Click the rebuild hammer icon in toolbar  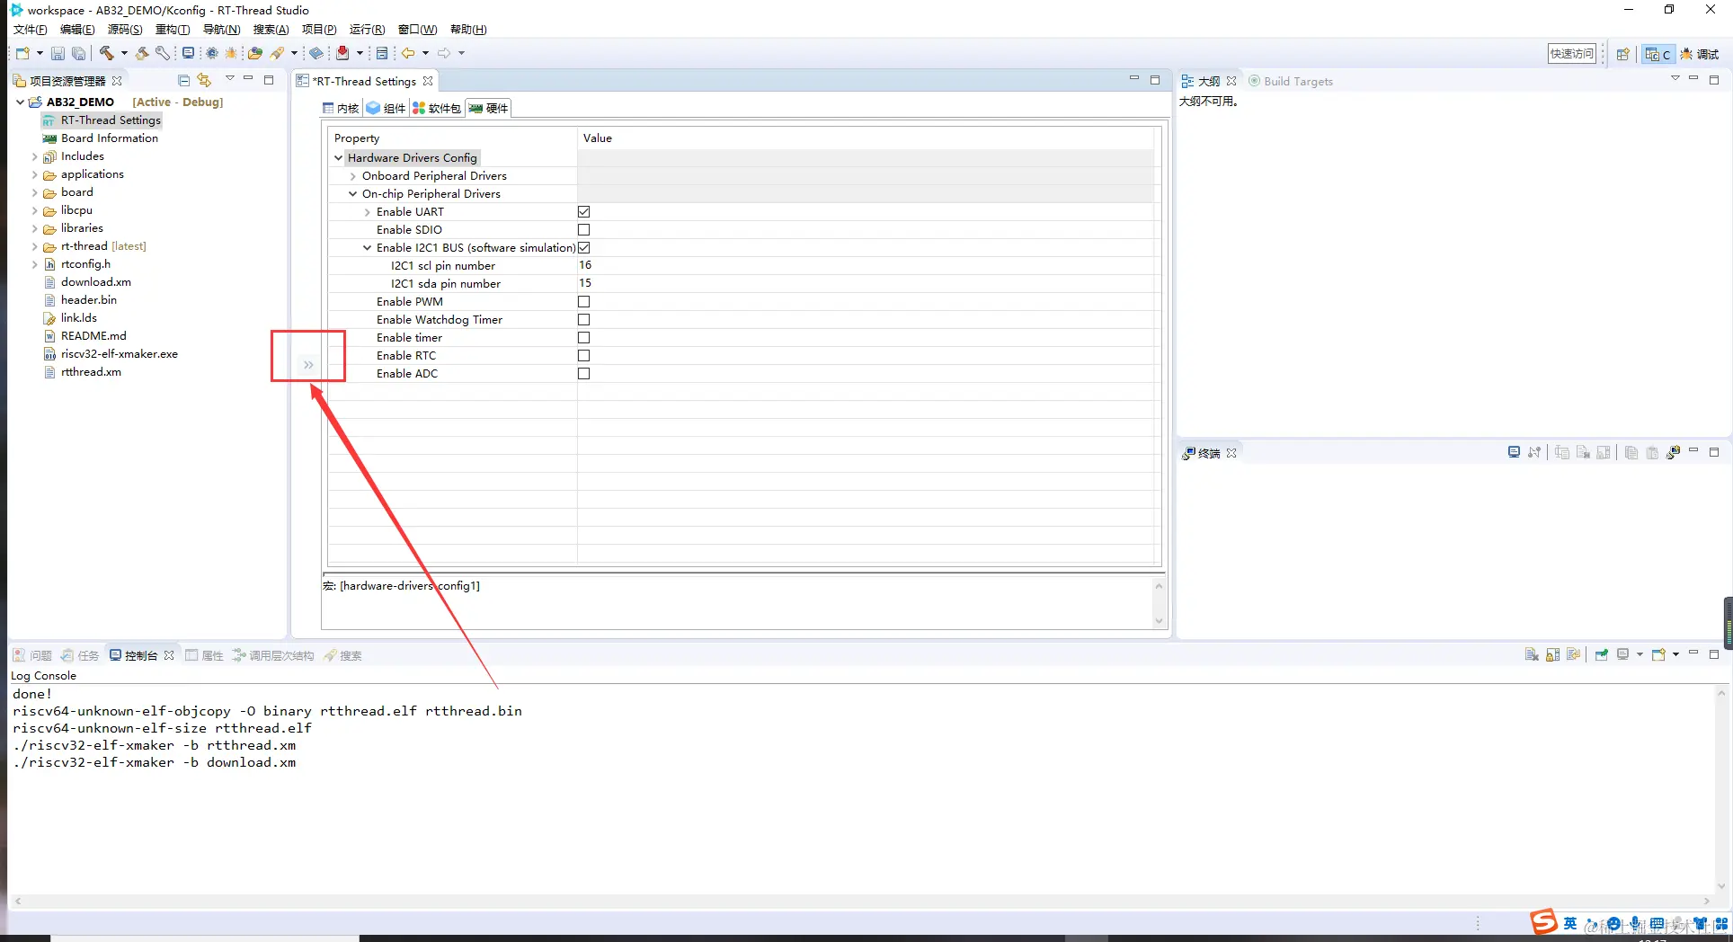[142, 53]
